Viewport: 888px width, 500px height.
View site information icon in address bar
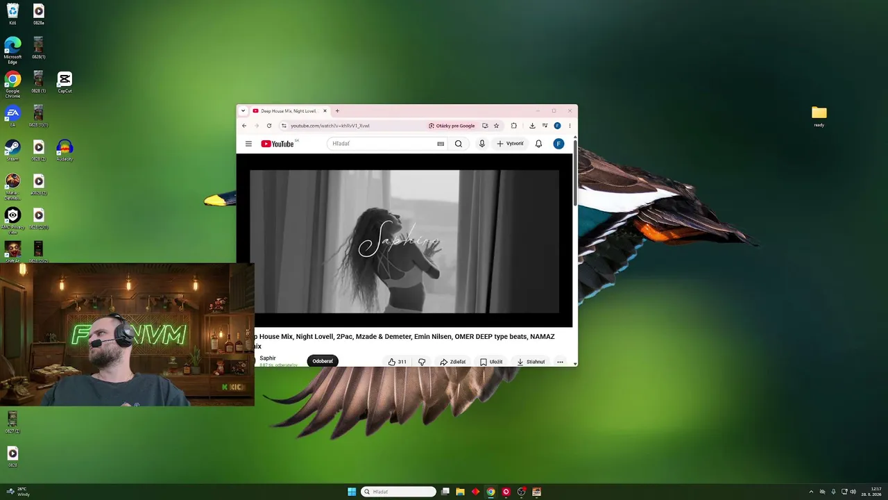point(283,126)
